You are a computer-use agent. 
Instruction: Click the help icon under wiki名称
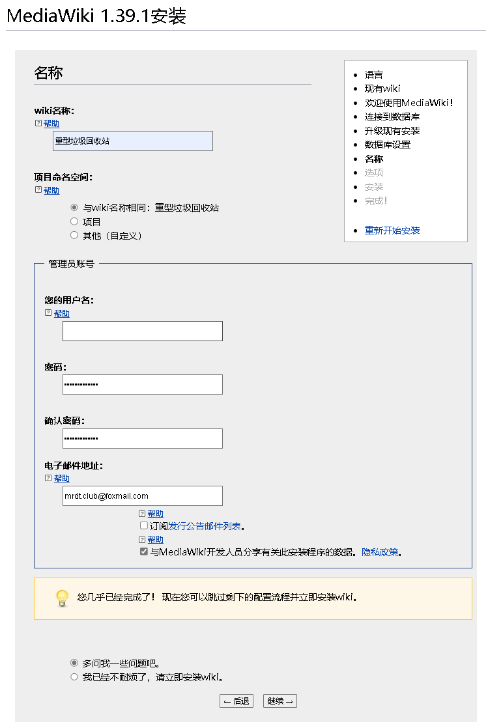(x=38, y=123)
